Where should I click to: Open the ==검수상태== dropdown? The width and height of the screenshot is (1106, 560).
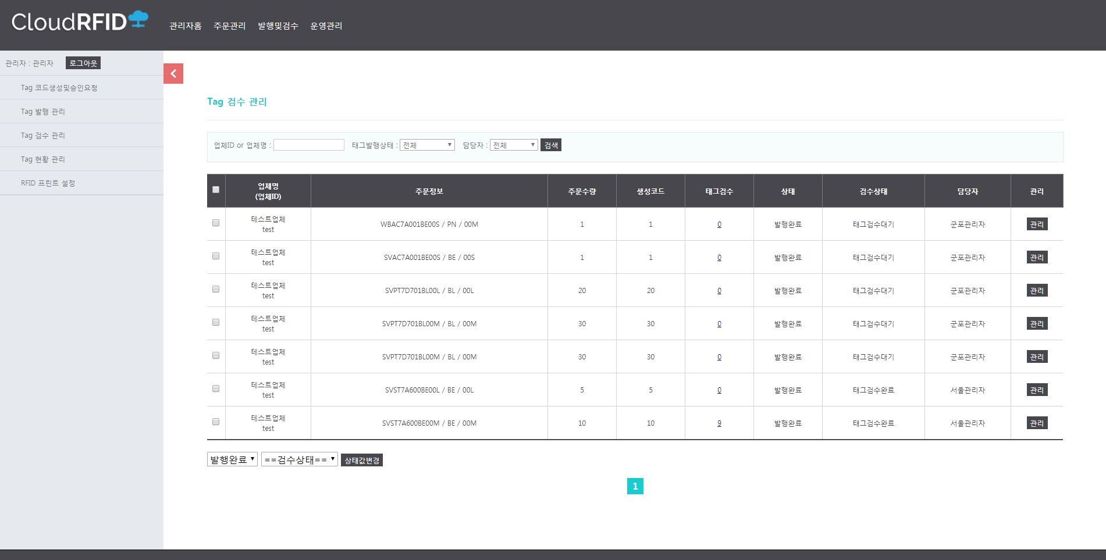click(x=300, y=459)
